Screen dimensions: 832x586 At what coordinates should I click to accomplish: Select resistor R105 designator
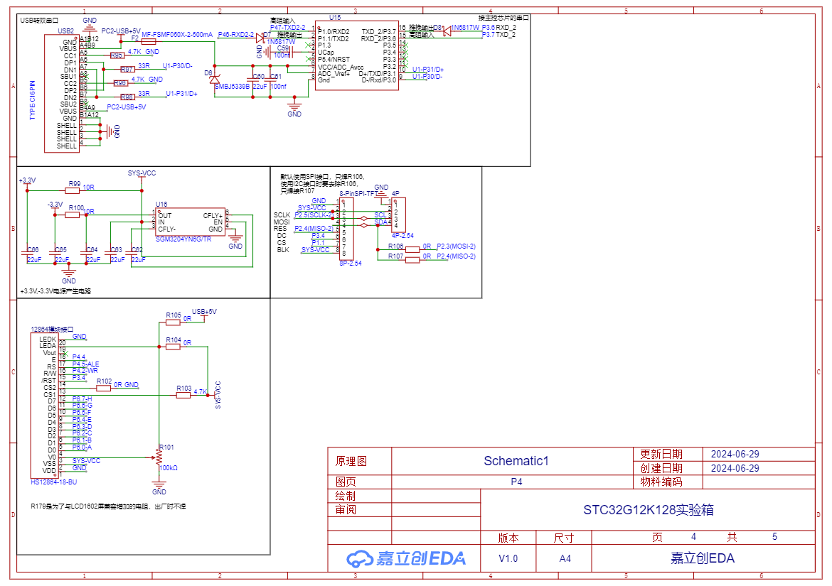point(174,315)
